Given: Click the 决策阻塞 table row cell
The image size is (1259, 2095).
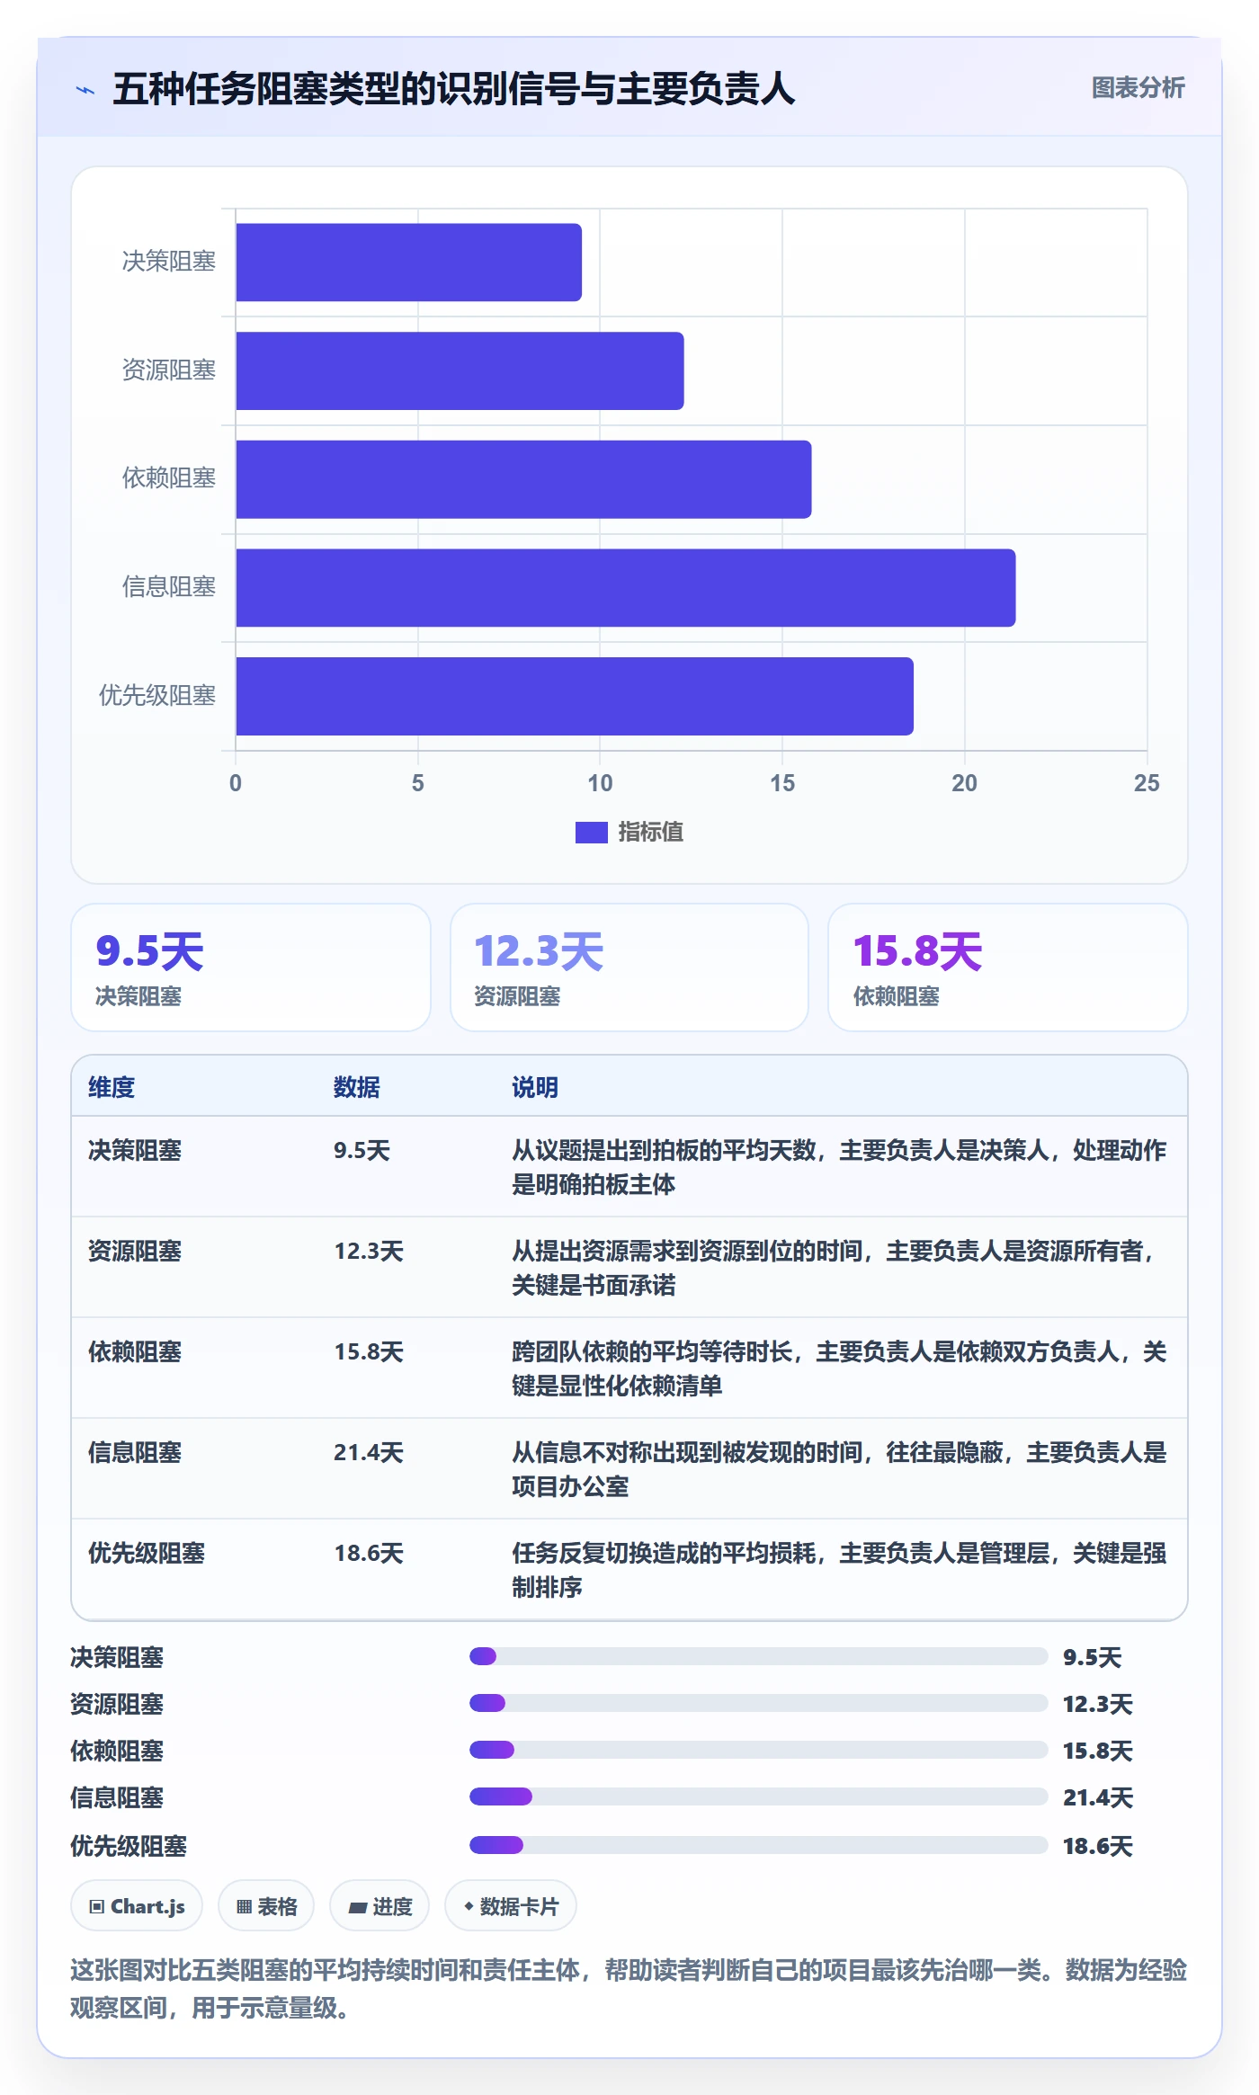Looking at the screenshot, I should click(135, 1150).
